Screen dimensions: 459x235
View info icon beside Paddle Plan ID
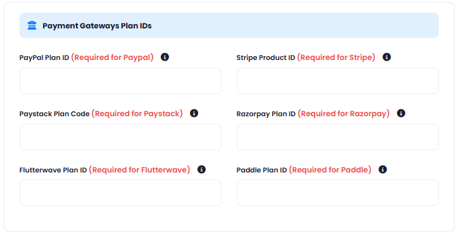(x=382, y=169)
